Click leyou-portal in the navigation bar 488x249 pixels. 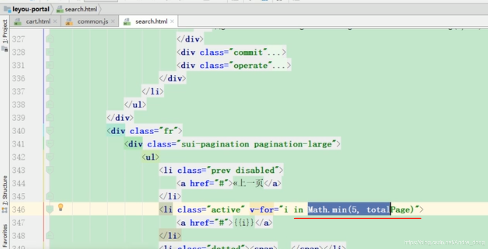point(31,9)
